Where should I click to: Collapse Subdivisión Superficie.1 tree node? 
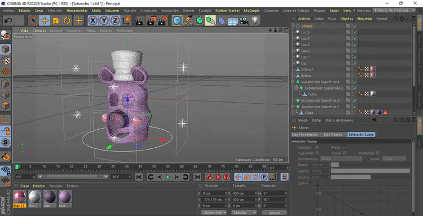[x=293, y=107]
